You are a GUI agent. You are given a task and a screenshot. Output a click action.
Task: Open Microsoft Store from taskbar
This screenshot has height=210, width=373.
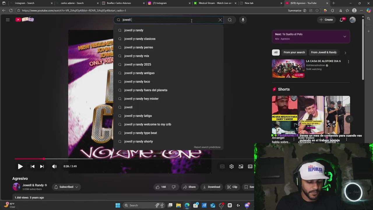196,205
